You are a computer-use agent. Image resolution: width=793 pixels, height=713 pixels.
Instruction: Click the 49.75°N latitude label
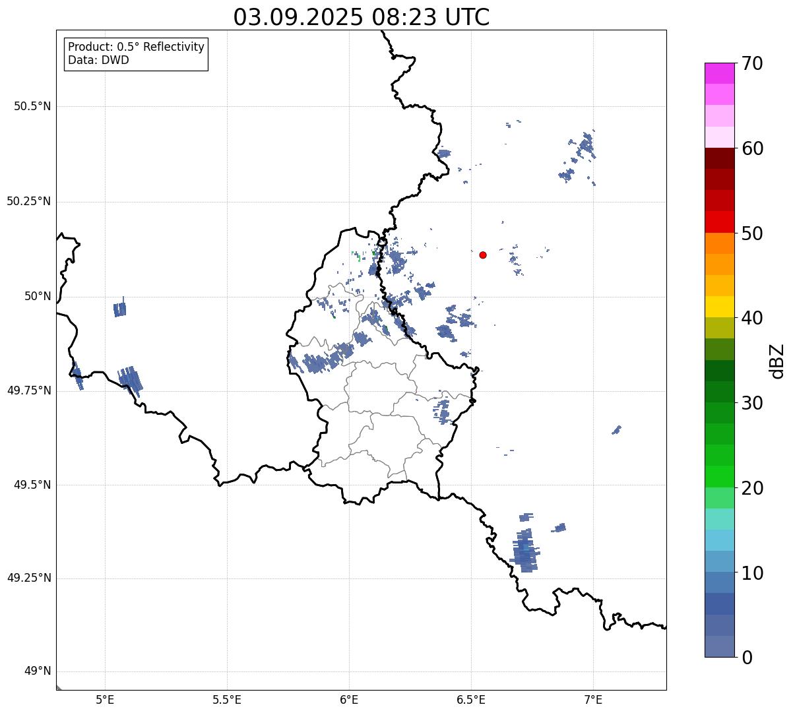tap(29, 390)
